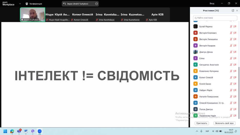Click camera icon for Коваленко Катерина
The height and width of the screenshot is (135, 240).
click(235, 71)
